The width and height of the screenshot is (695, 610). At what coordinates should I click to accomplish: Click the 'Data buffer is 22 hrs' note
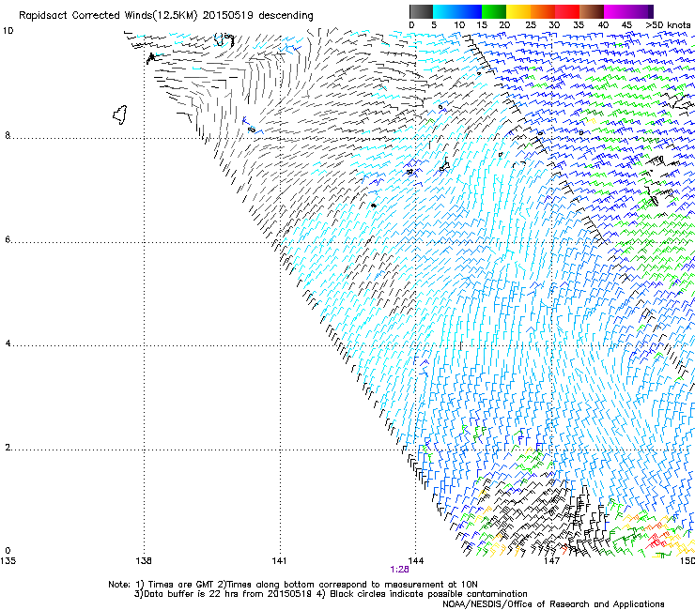(x=331, y=594)
